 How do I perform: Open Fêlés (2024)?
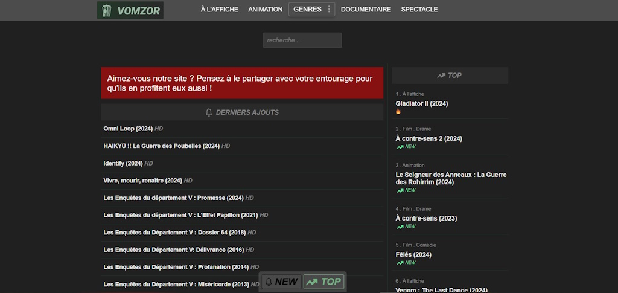[413, 254]
